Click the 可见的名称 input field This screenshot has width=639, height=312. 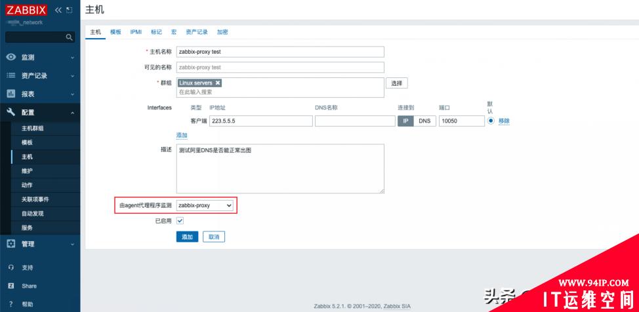[280, 68]
